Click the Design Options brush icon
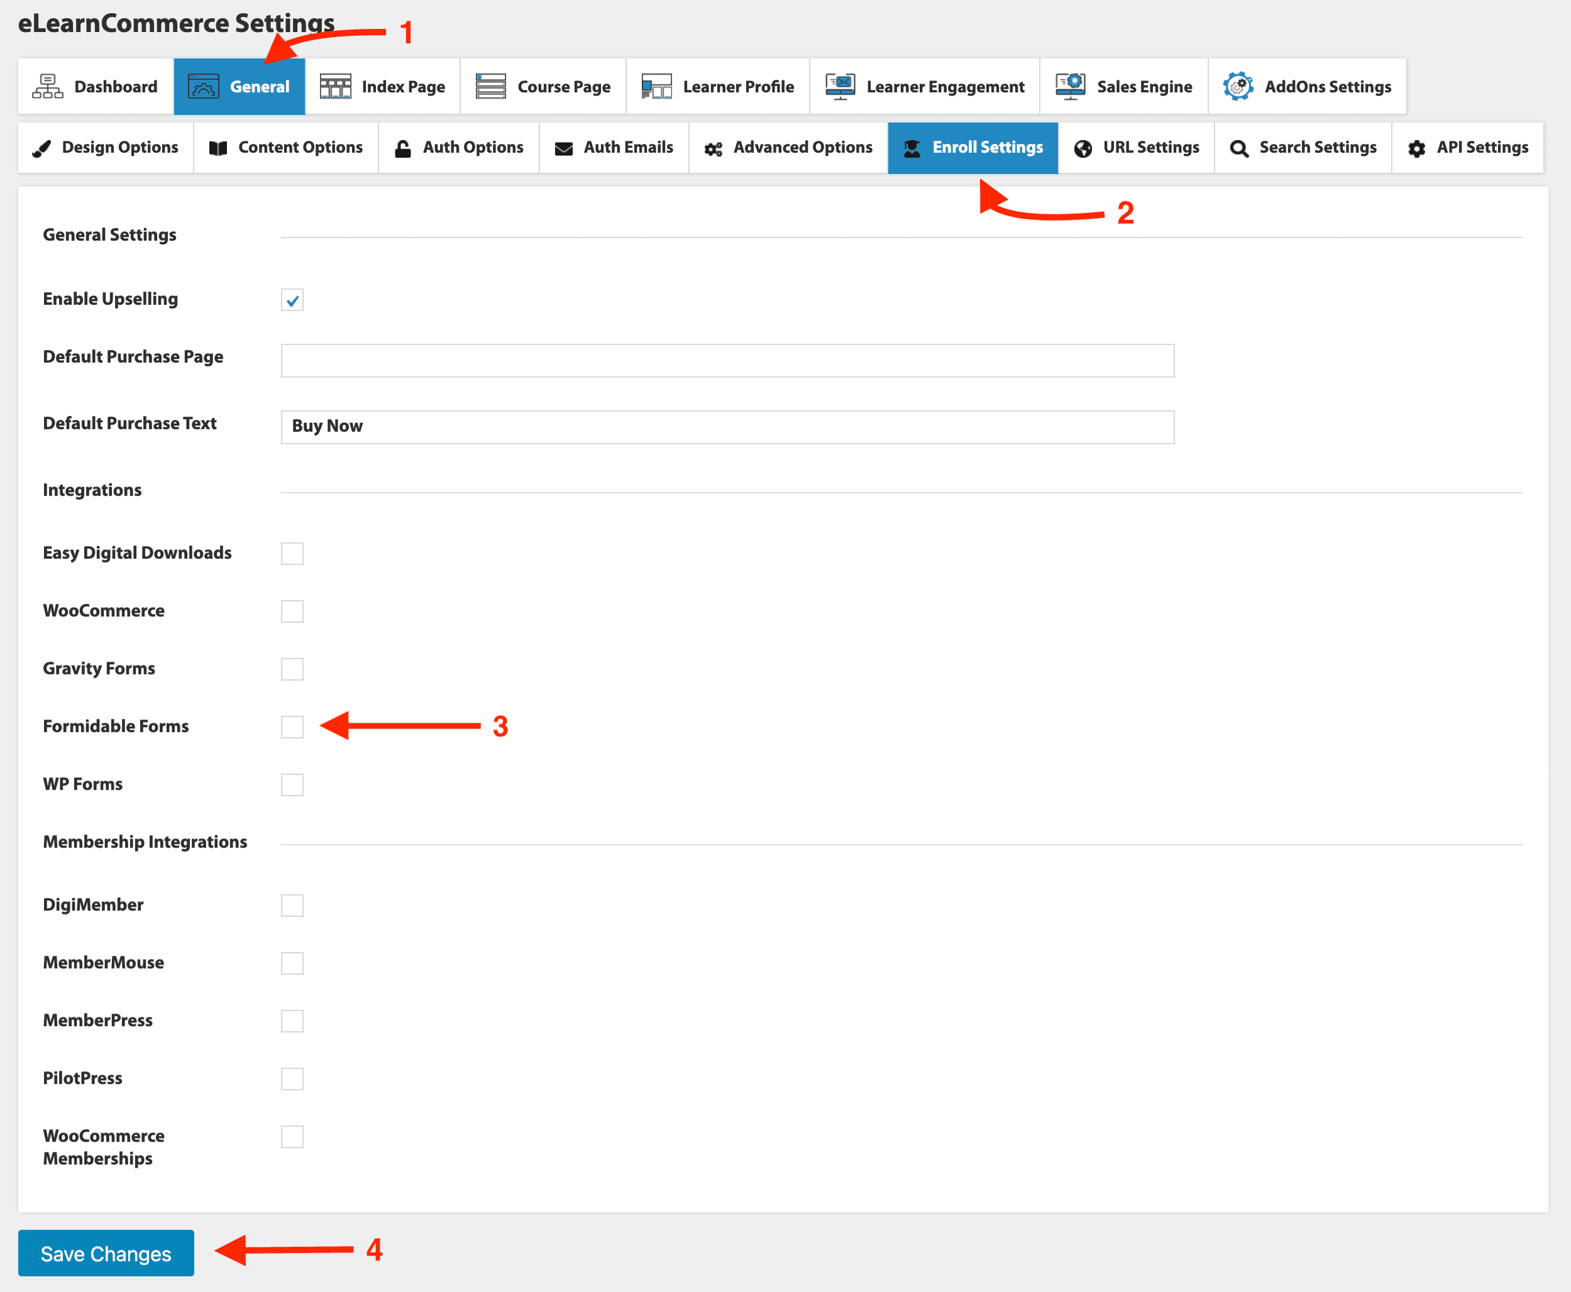 click(x=41, y=148)
